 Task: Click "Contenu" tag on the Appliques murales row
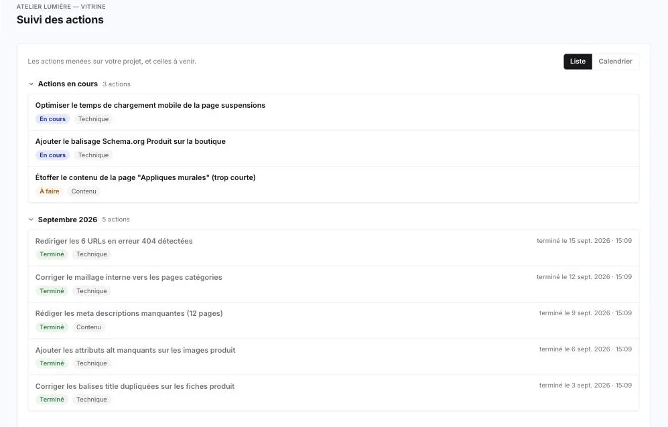click(x=84, y=191)
